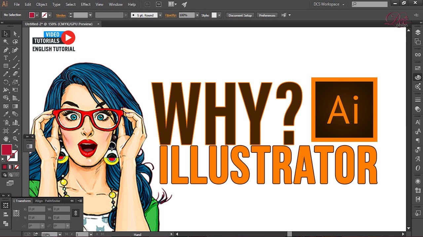Screen dimensions: 423x237
Task: Open the Effect menu
Action: point(86,4)
